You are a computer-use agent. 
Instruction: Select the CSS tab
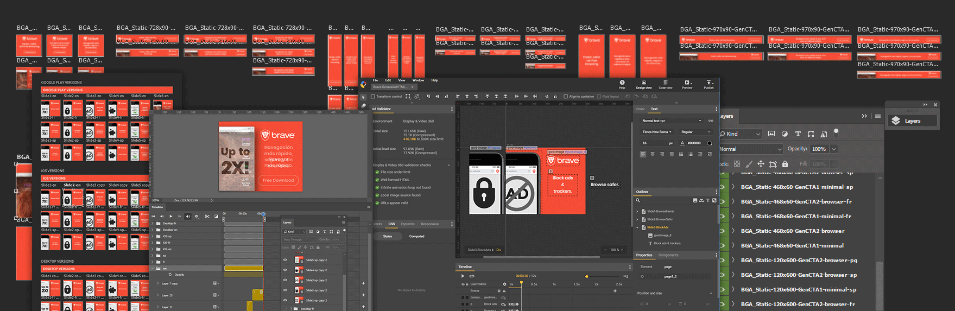click(391, 224)
